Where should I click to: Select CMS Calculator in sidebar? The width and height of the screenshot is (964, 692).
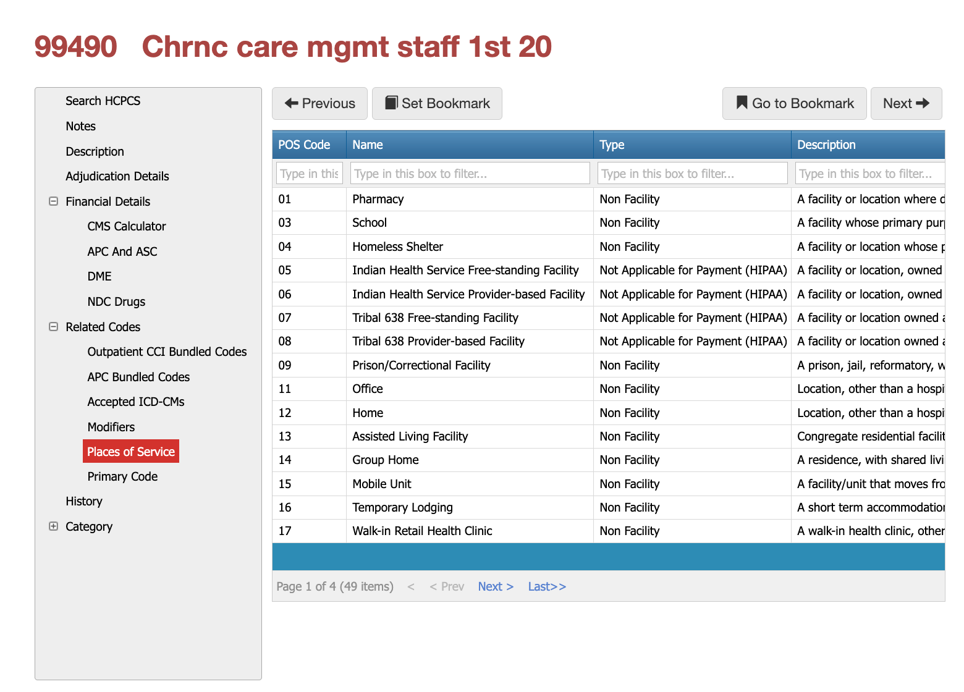[127, 226]
